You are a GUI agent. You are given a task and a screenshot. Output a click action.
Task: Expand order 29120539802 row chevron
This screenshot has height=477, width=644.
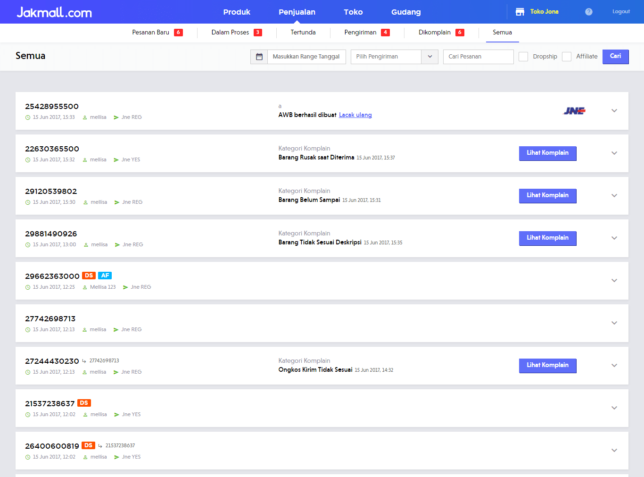pyautogui.click(x=614, y=196)
